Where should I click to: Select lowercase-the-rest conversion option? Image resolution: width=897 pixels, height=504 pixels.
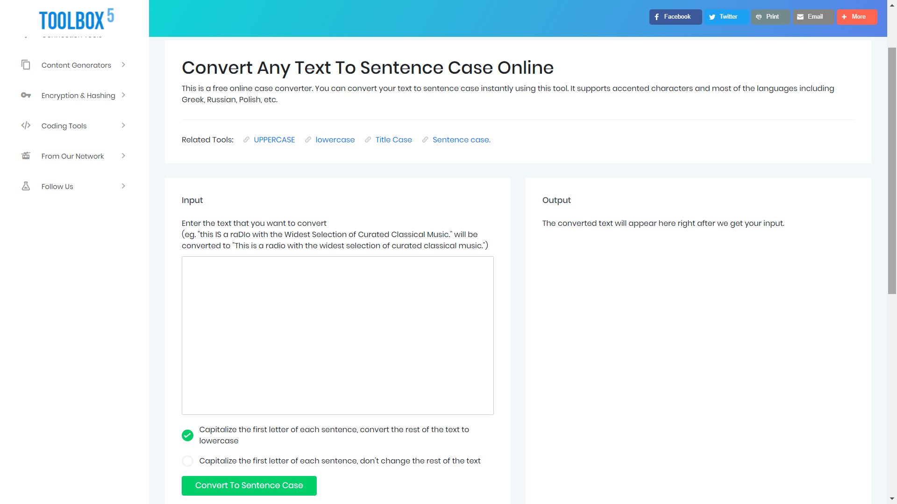pyautogui.click(x=187, y=435)
